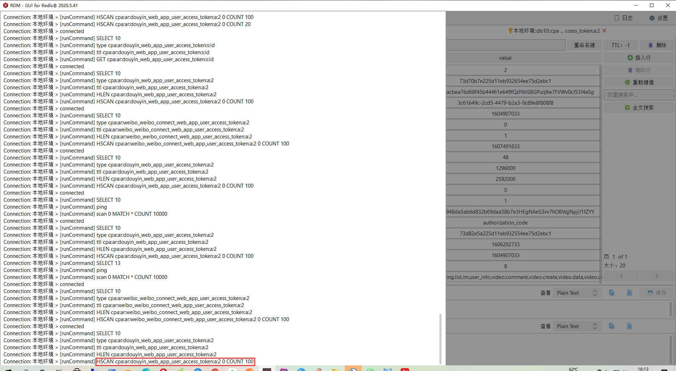Insert a new row with 插入行

(x=639, y=58)
